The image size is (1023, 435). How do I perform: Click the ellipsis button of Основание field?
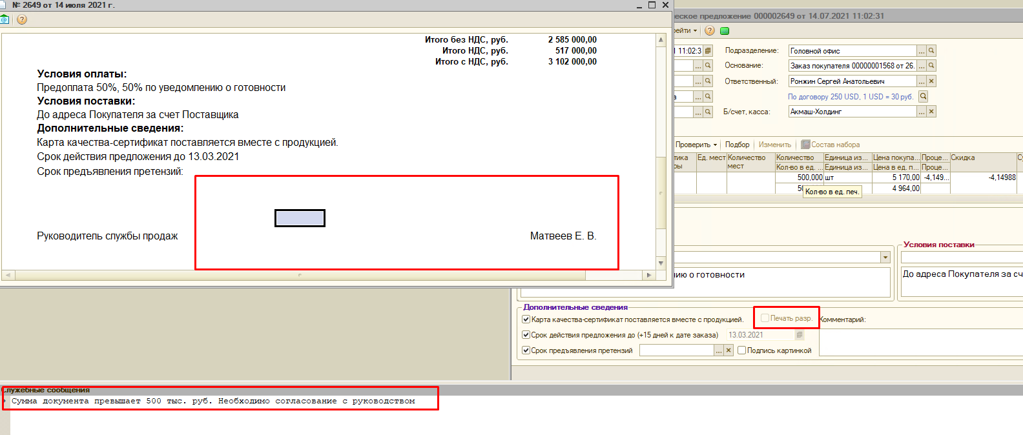(922, 65)
